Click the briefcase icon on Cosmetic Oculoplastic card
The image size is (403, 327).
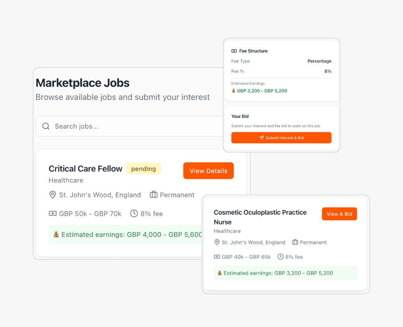[295, 242]
